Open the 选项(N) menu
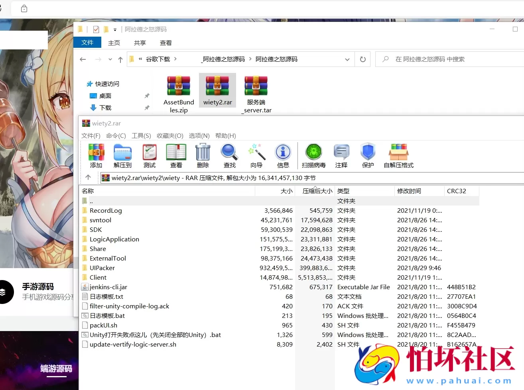Viewport: 524px width, 390px height. [x=199, y=135]
